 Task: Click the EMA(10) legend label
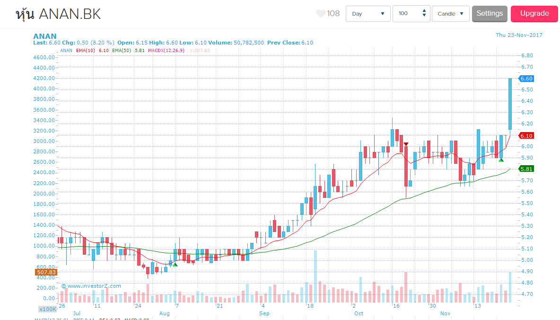[x=85, y=50]
